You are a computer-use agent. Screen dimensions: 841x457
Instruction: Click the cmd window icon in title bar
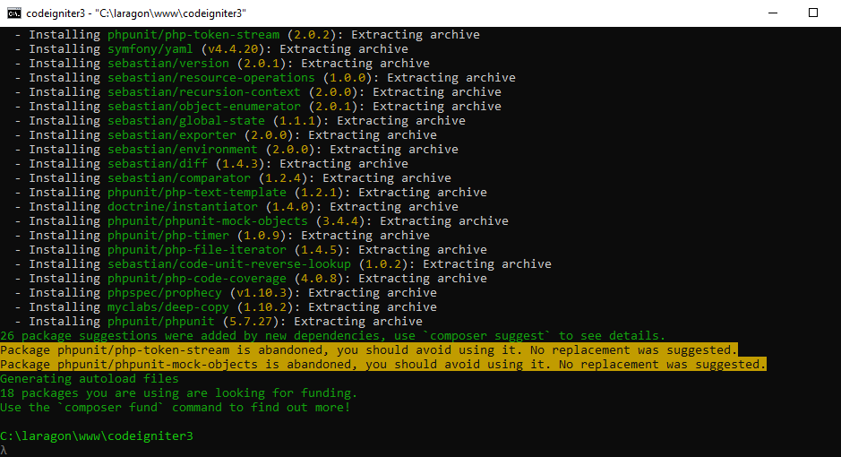[x=14, y=13]
